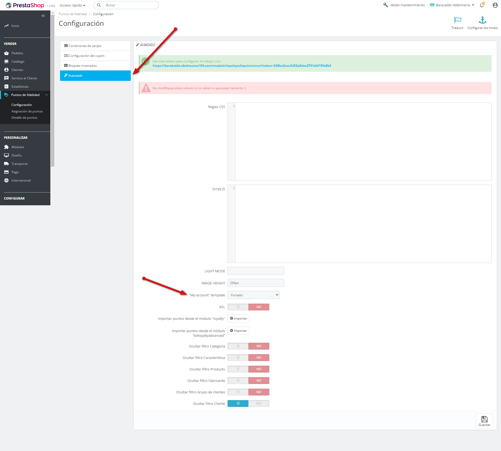Click the Módulos puzzle piece icon
This screenshot has height=451, width=501.
tap(7, 147)
